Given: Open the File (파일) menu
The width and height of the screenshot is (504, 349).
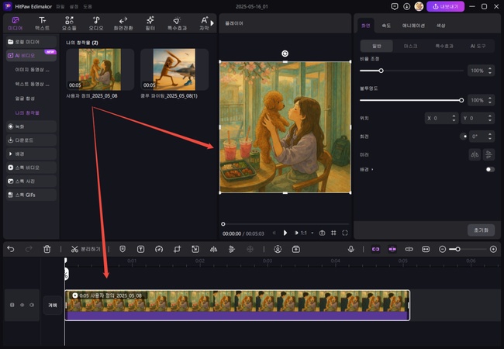Looking at the screenshot, I should click(60, 6).
